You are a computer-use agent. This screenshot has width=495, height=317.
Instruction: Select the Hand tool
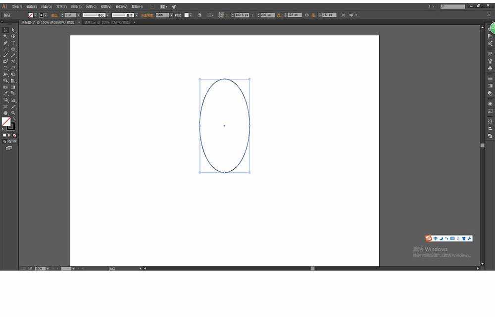click(x=5, y=113)
